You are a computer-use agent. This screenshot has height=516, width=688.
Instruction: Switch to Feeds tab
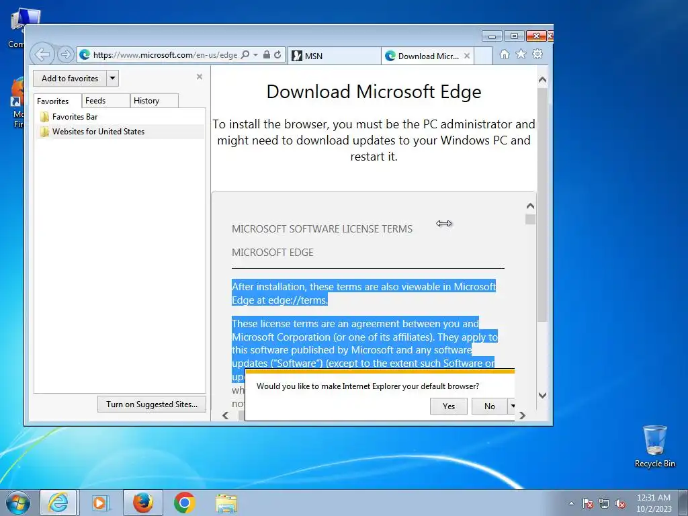[105, 101]
